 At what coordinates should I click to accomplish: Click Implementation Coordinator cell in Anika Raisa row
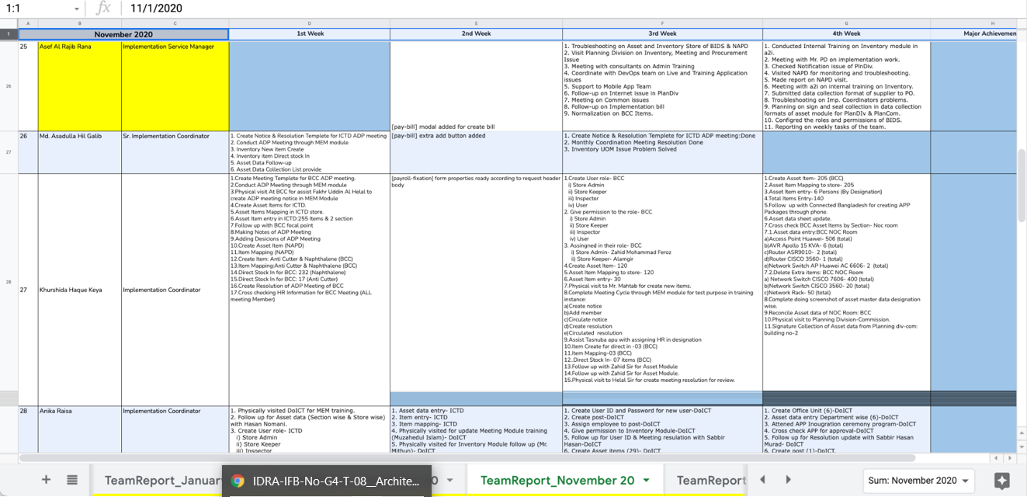point(175,429)
